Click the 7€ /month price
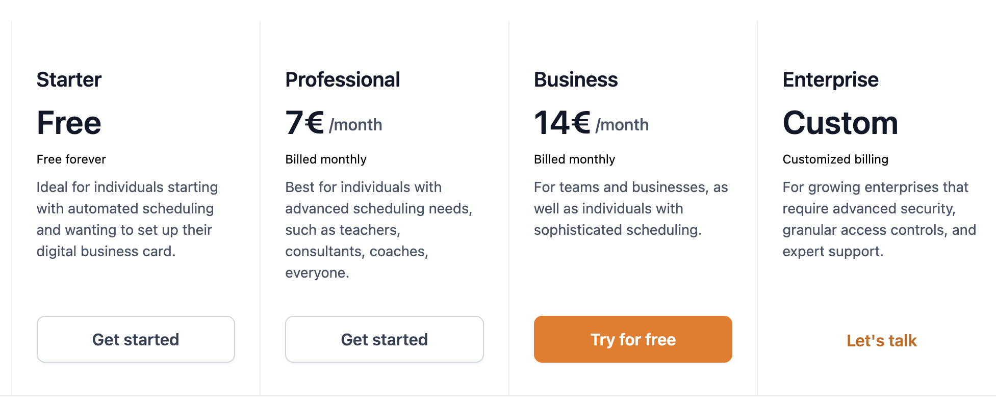This screenshot has width=996, height=408. pos(334,123)
